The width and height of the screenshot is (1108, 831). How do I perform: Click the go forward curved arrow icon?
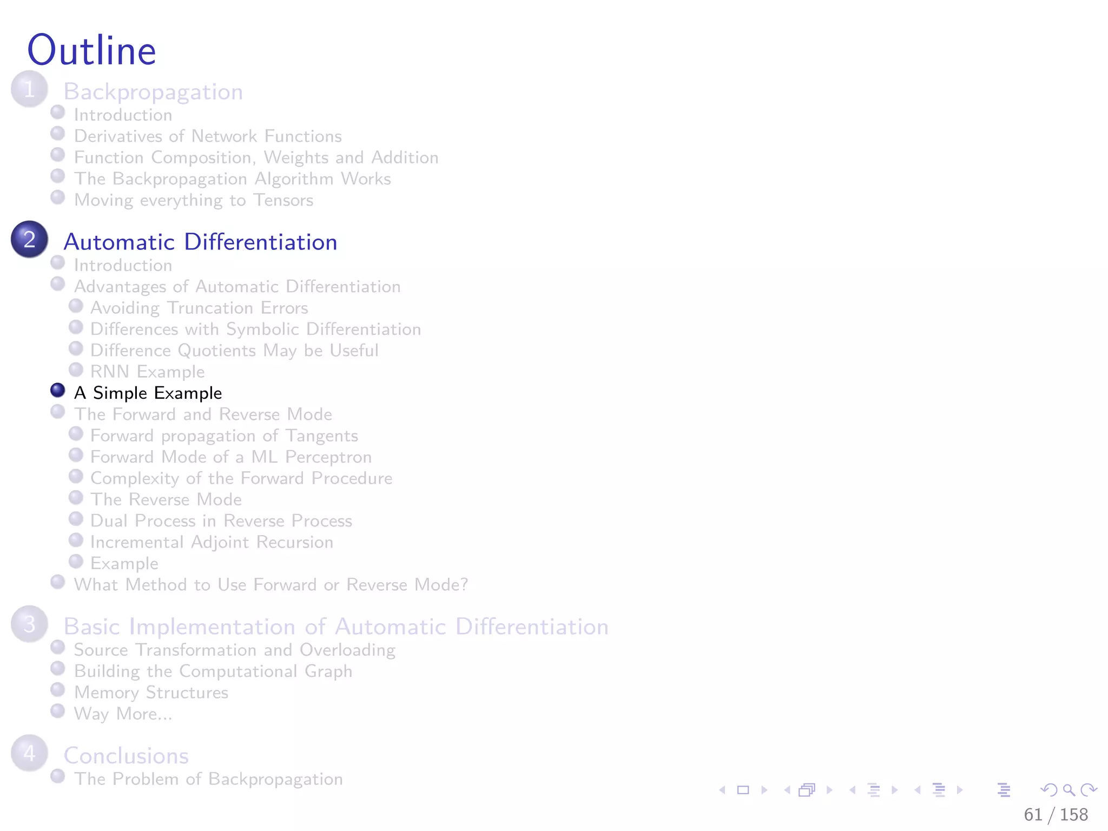coord(1089,790)
